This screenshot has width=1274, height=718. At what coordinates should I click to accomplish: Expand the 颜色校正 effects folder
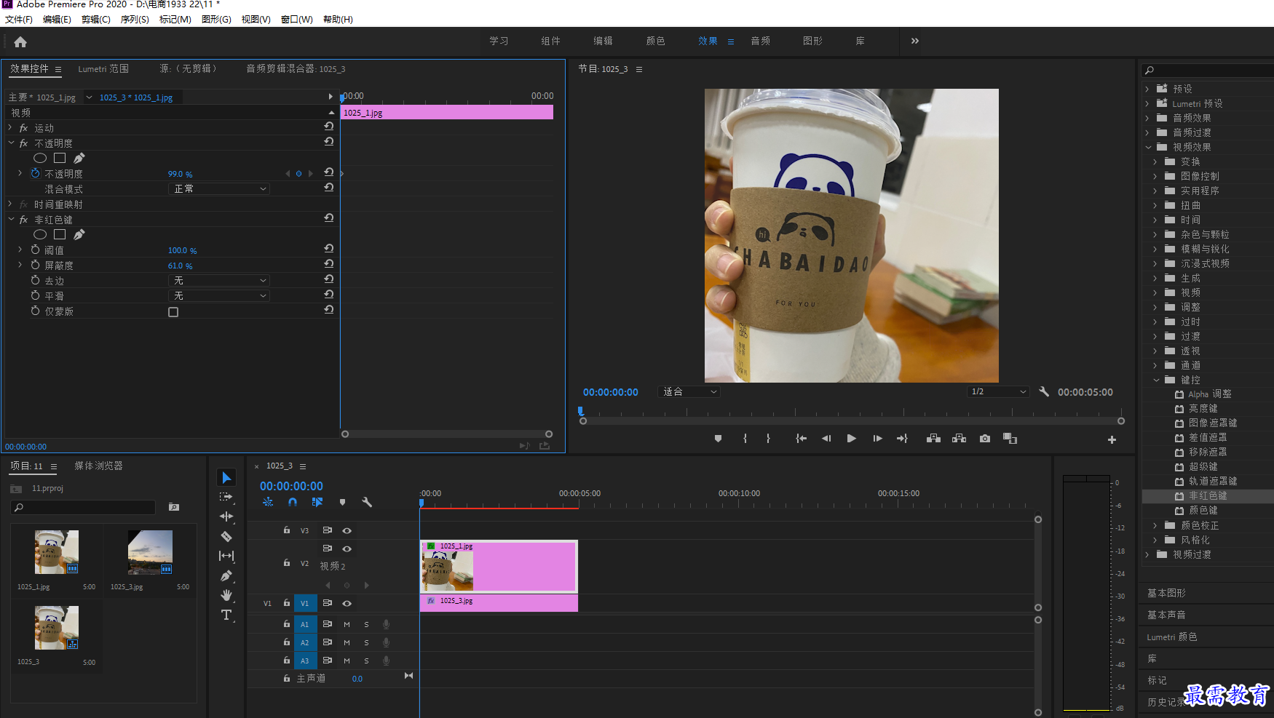1155,525
